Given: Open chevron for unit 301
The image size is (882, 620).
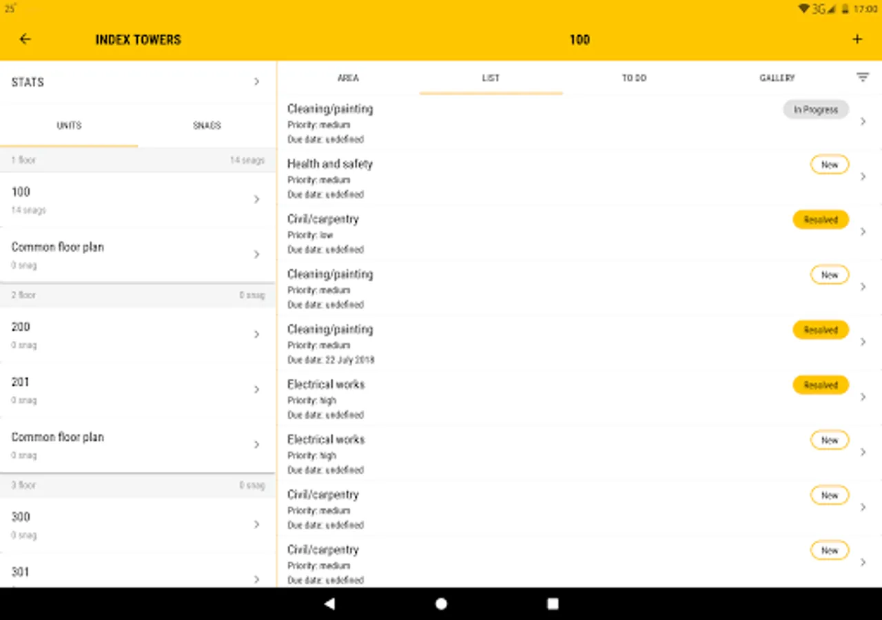Looking at the screenshot, I should [x=256, y=579].
